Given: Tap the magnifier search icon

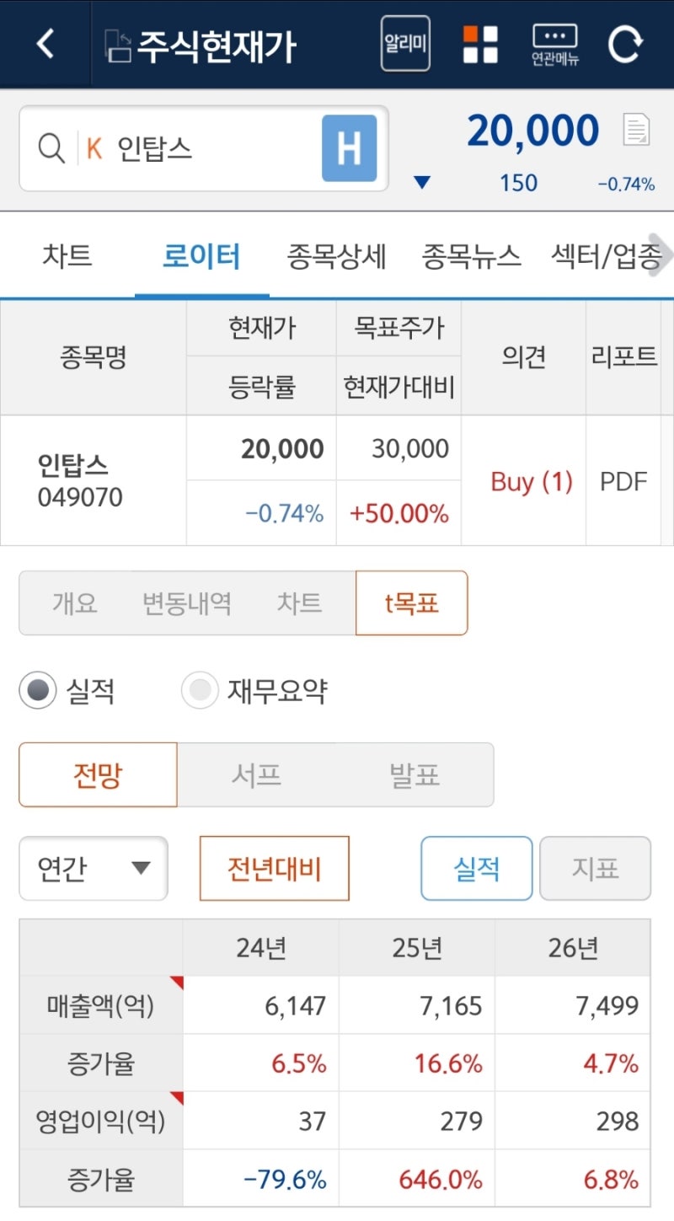Looking at the screenshot, I should coord(51,149).
